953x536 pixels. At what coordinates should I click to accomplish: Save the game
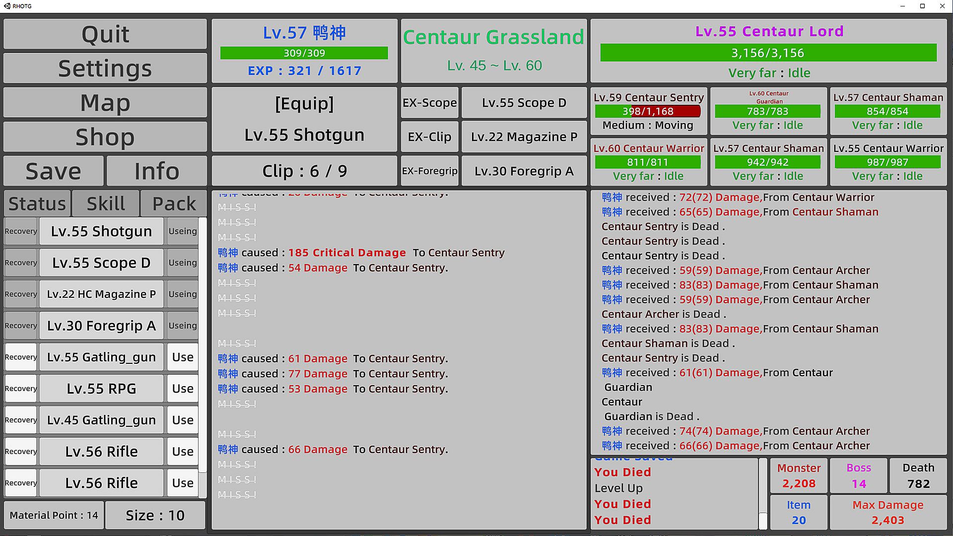54,171
